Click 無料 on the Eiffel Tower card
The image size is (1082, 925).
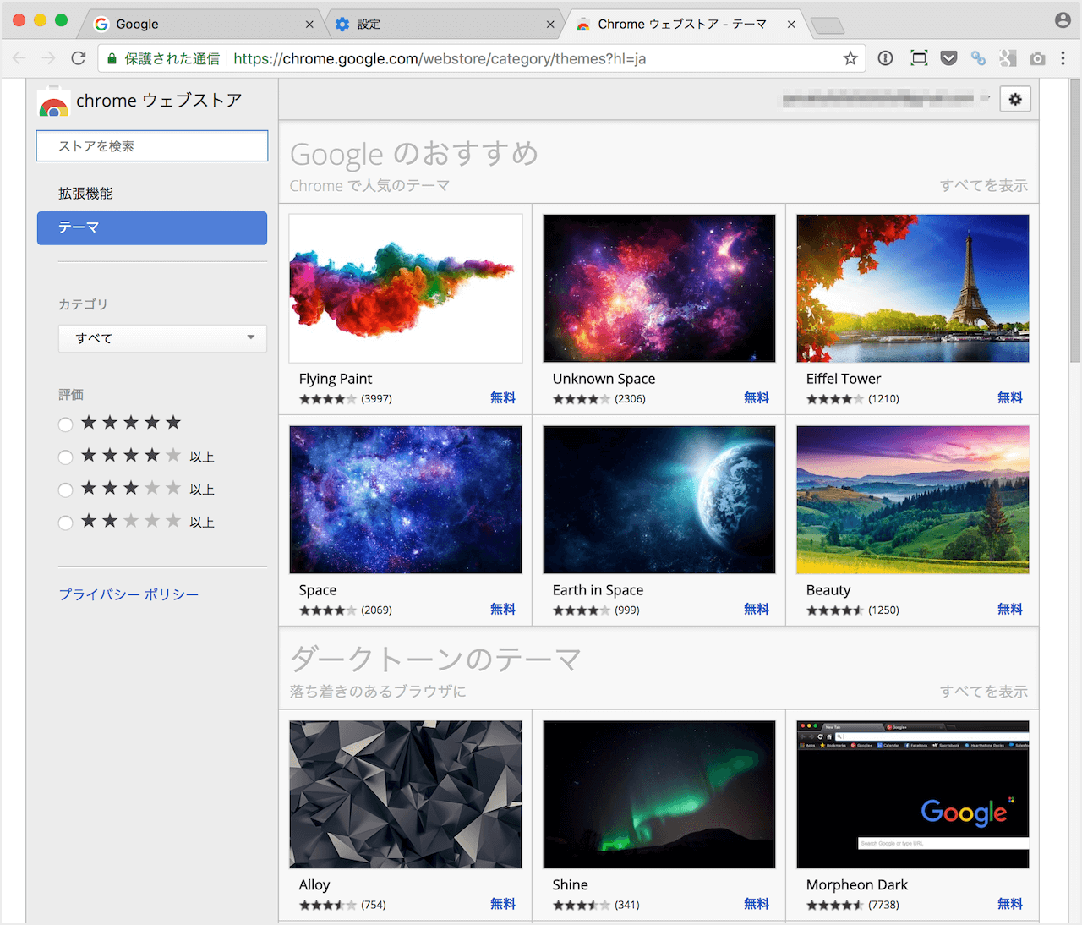coord(1010,398)
